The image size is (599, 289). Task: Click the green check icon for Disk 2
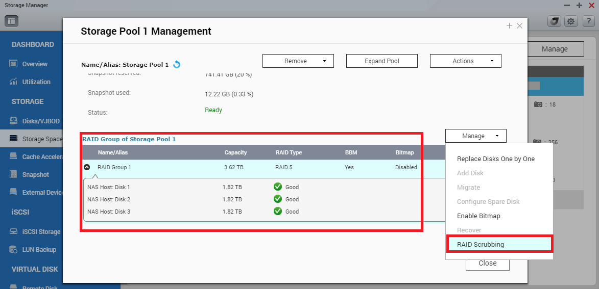(278, 199)
